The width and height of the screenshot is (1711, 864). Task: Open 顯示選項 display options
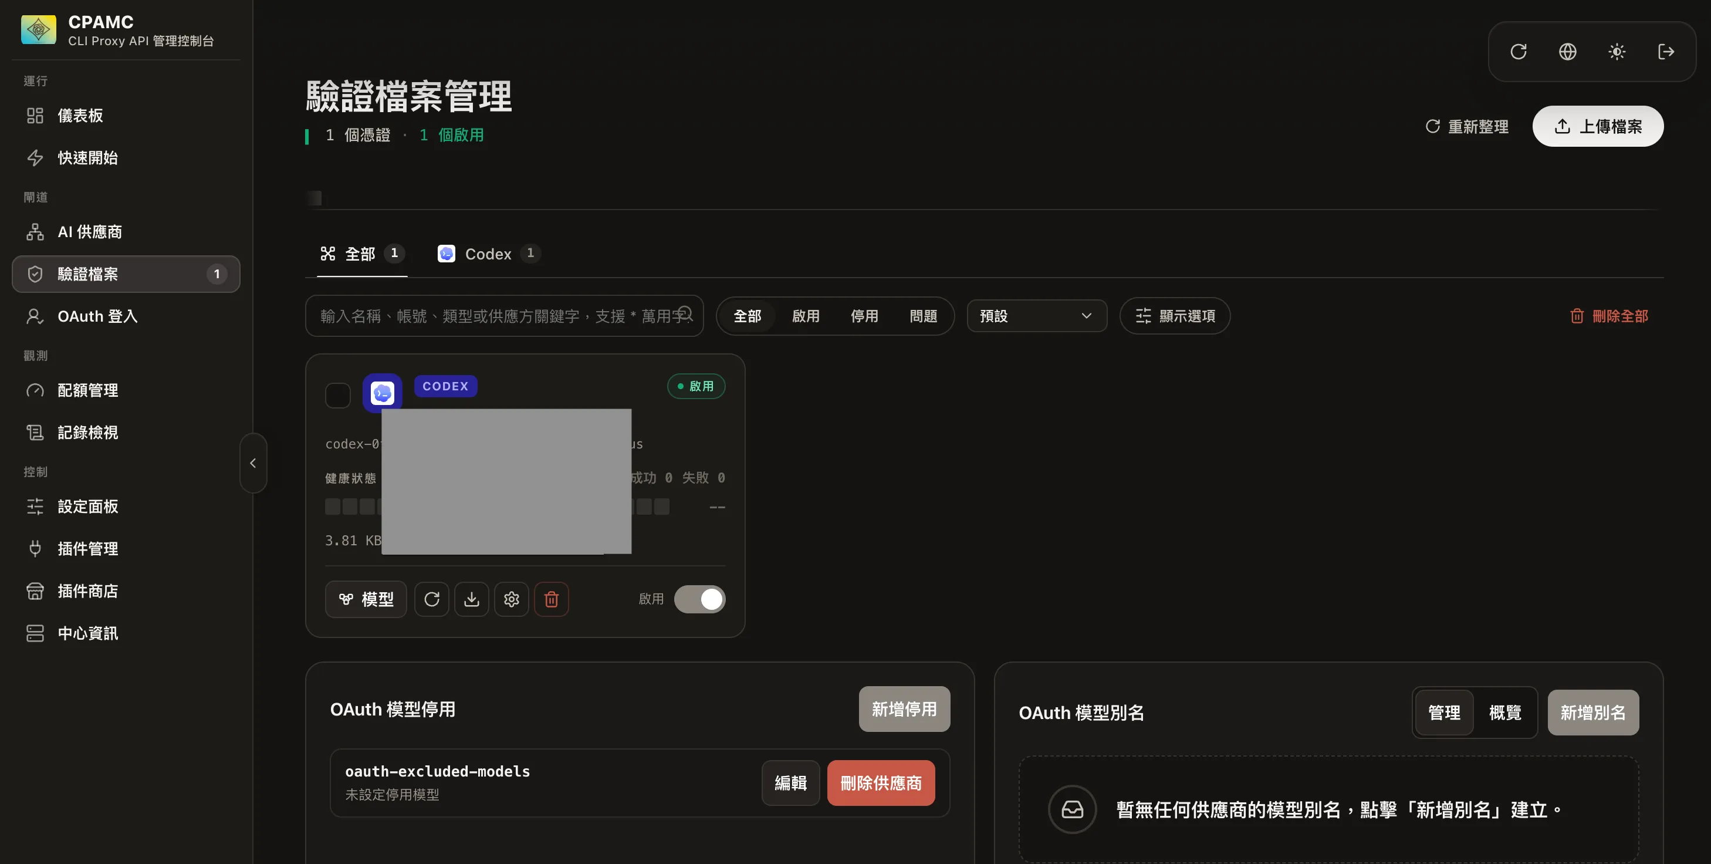[x=1174, y=316]
